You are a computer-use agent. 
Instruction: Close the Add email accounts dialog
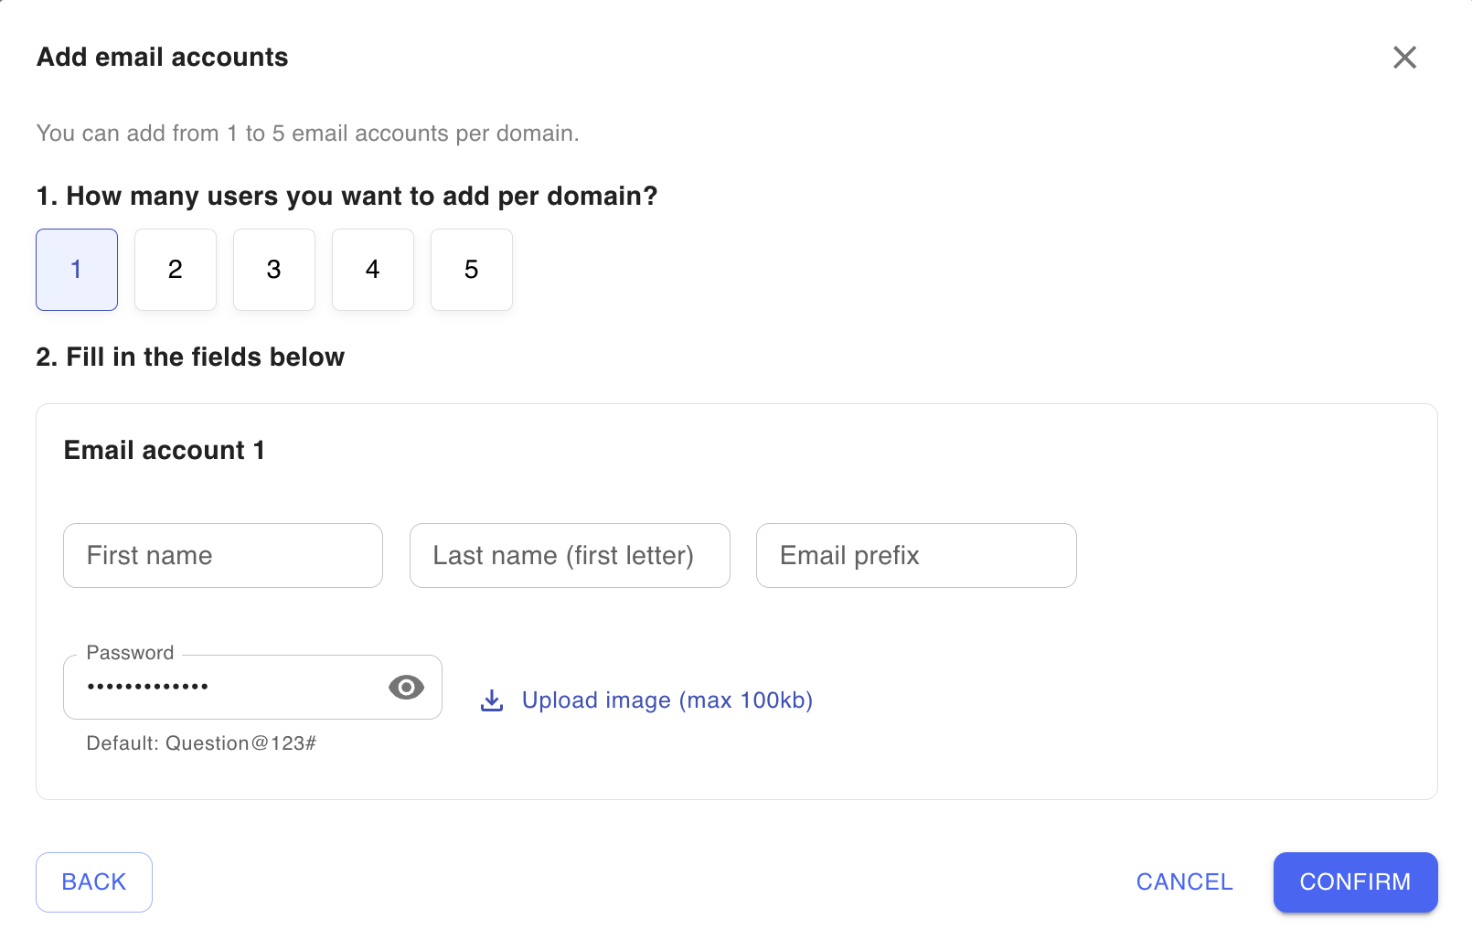(x=1404, y=58)
